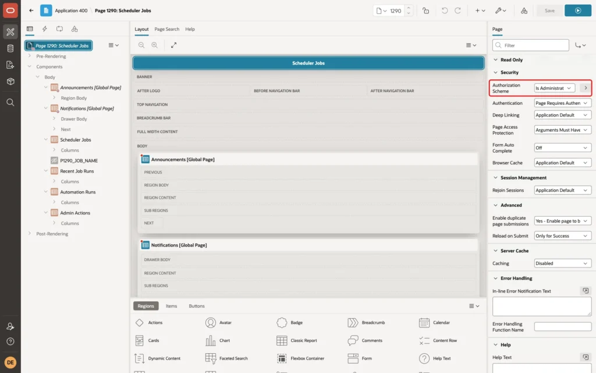
Task: Expand the Pre-Rendering tree node
Action: [29, 56]
